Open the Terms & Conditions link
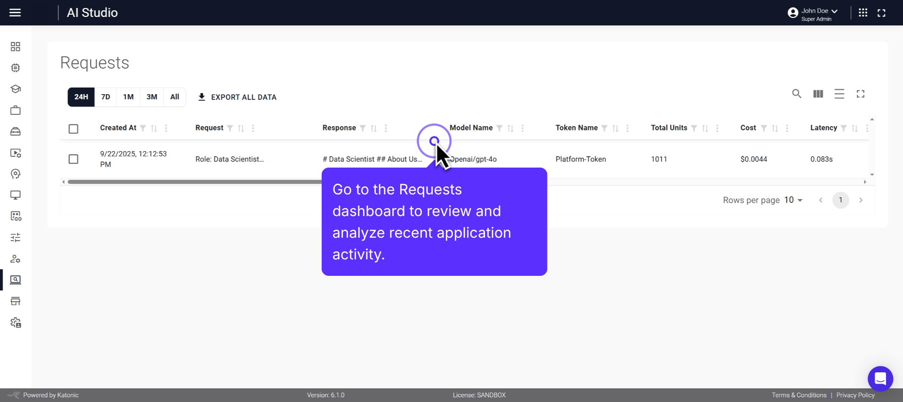Viewport: 903px width, 402px height. tap(799, 395)
